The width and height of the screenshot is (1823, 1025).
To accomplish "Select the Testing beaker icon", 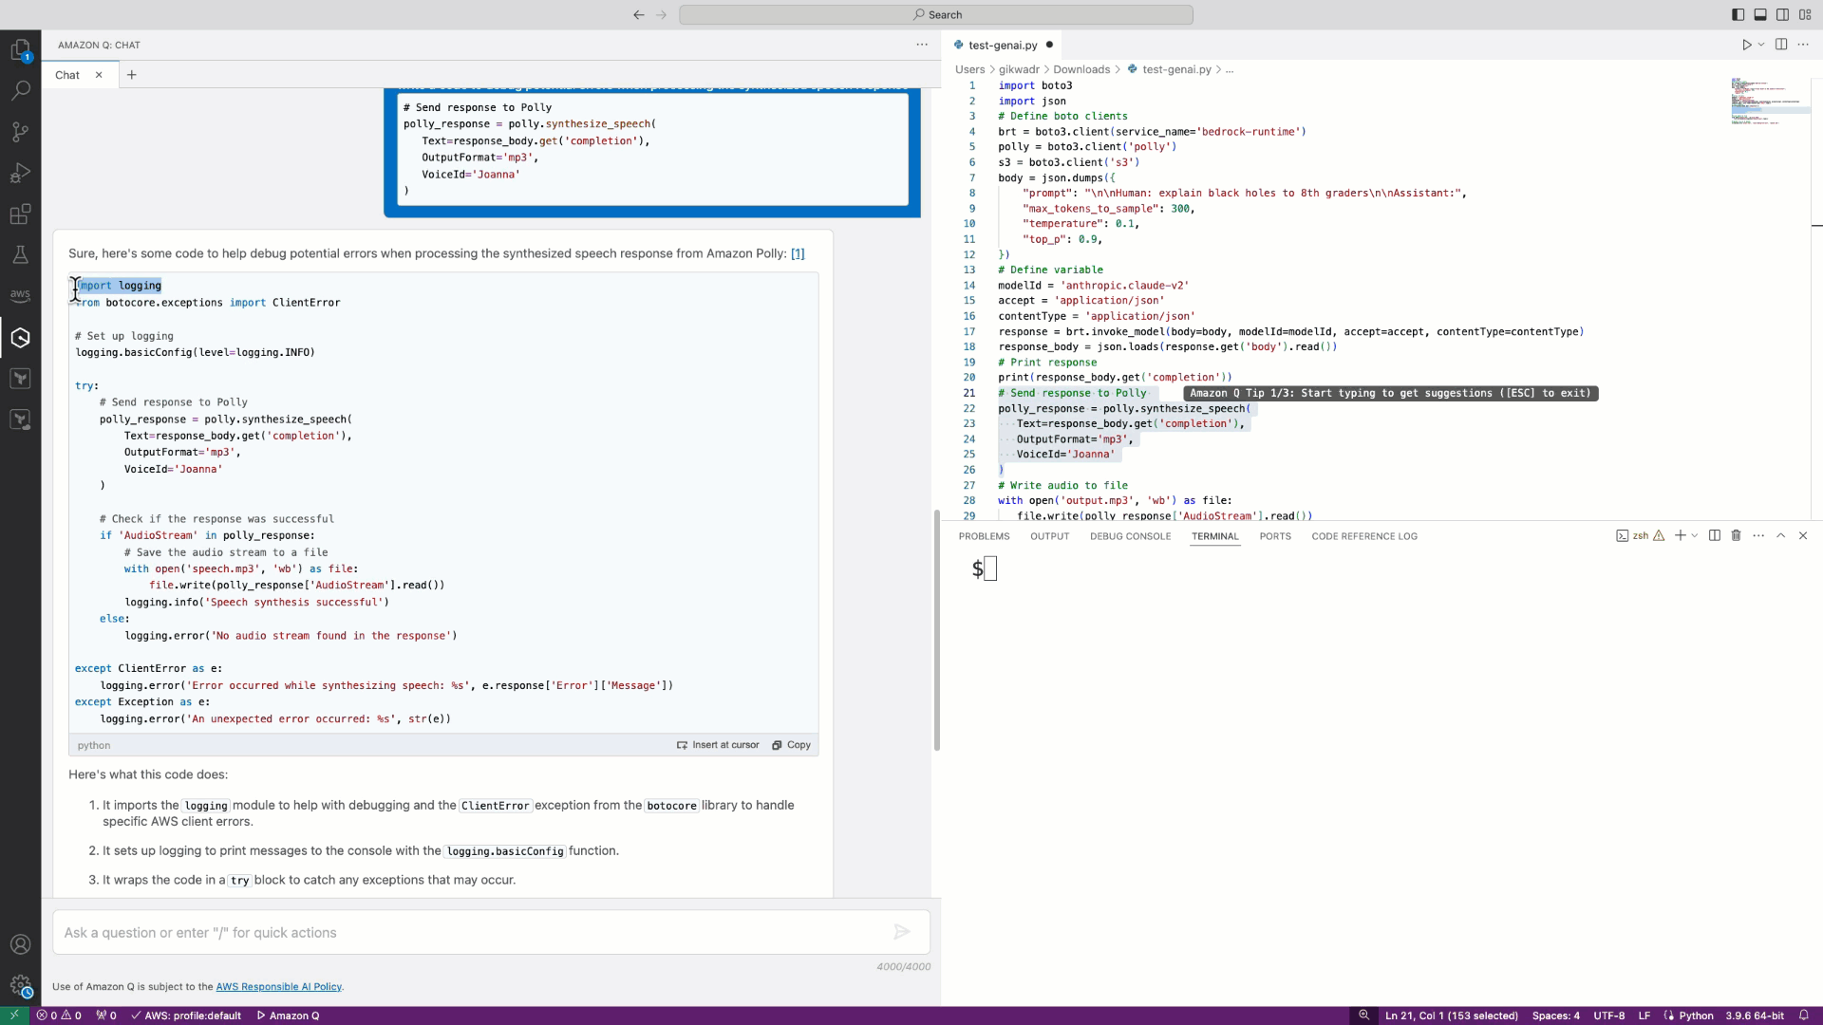I will (x=21, y=253).
